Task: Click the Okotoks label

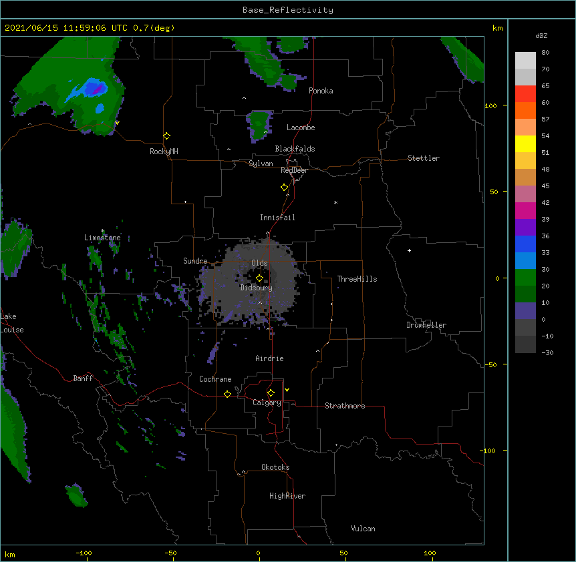Action: click(275, 467)
